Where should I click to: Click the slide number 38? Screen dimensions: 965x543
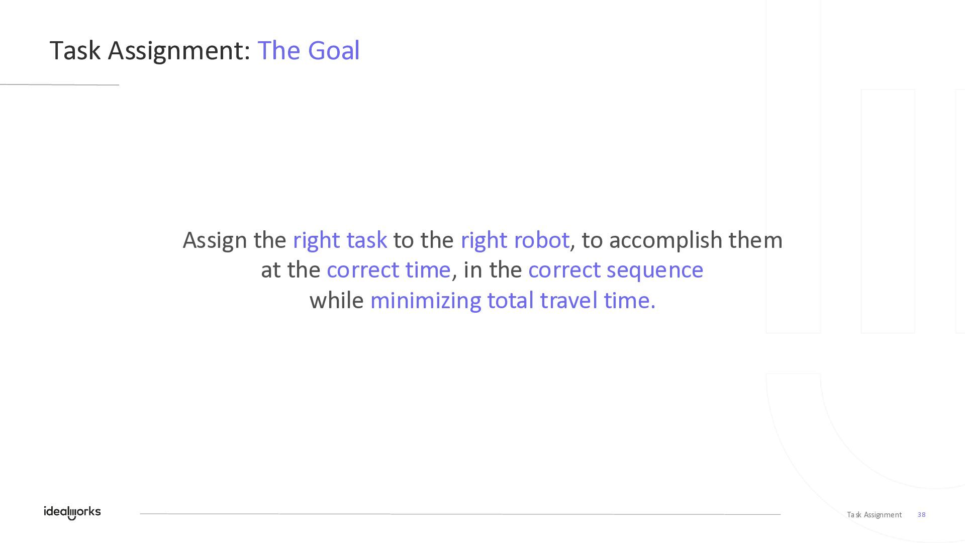[921, 514]
